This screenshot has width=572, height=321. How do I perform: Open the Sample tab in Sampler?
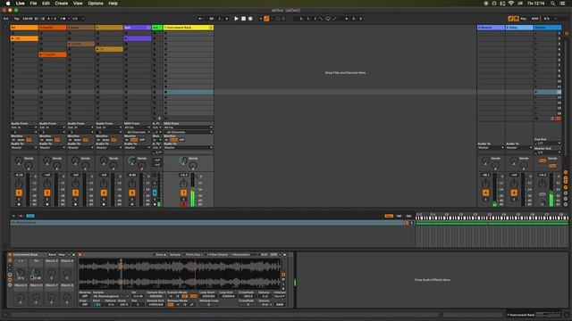[x=175, y=255]
